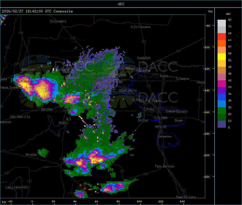The image size is (242, 205).
Task: Click the -200 km vertical axis tick
Action: (206, 155)
